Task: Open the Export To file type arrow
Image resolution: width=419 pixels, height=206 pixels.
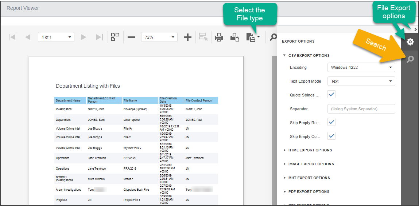Action: [259, 37]
